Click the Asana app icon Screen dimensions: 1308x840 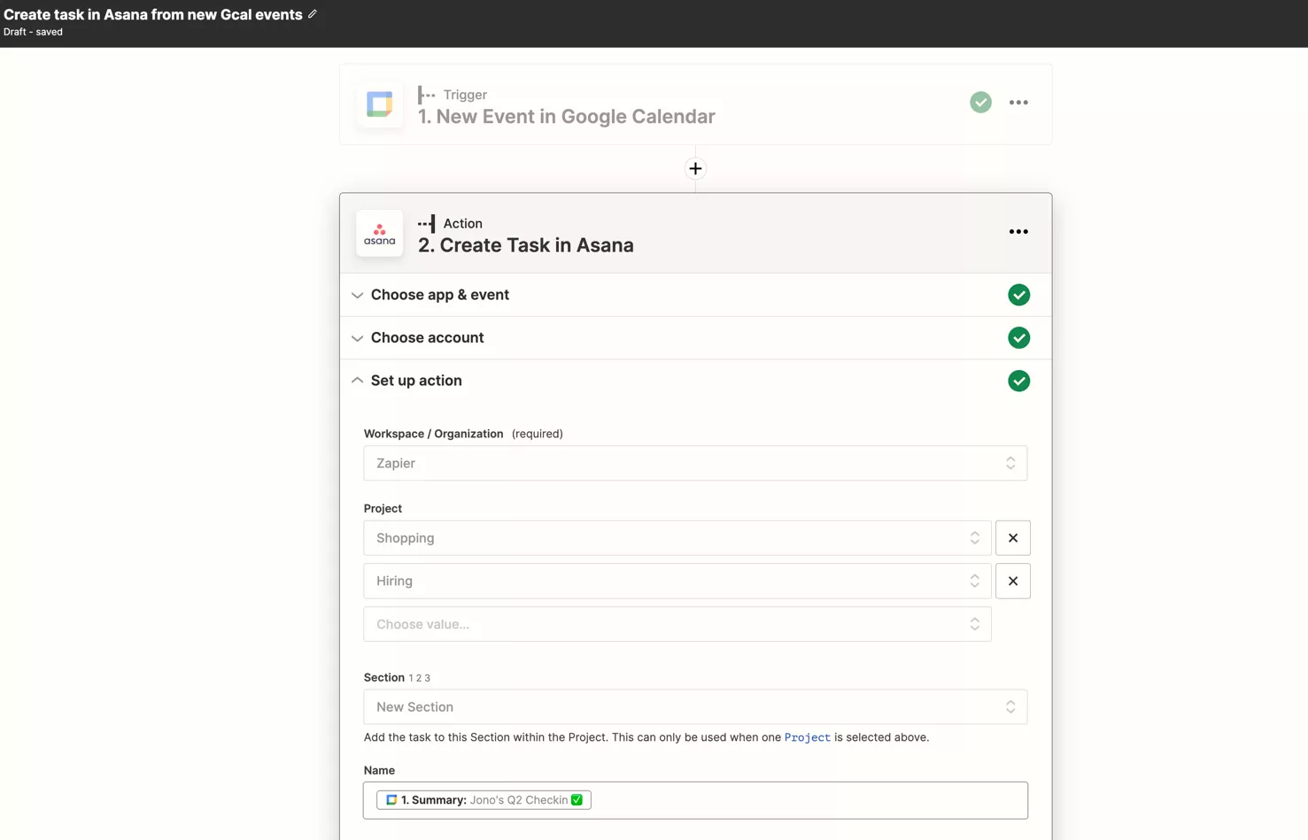click(x=379, y=234)
